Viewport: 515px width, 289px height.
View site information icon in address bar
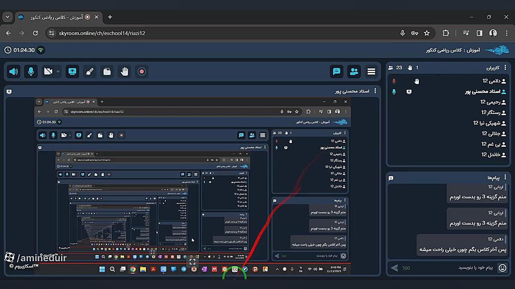(52, 33)
